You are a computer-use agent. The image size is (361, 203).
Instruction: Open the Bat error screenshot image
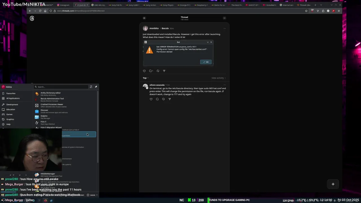click(x=178, y=53)
